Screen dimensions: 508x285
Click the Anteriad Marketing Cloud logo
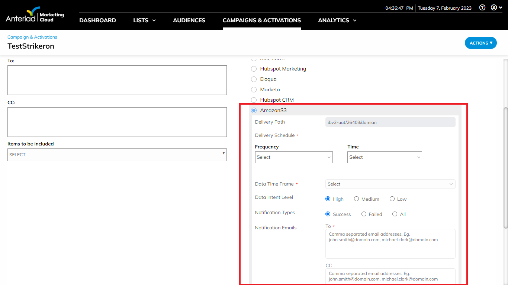pyautogui.click(x=35, y=15)
